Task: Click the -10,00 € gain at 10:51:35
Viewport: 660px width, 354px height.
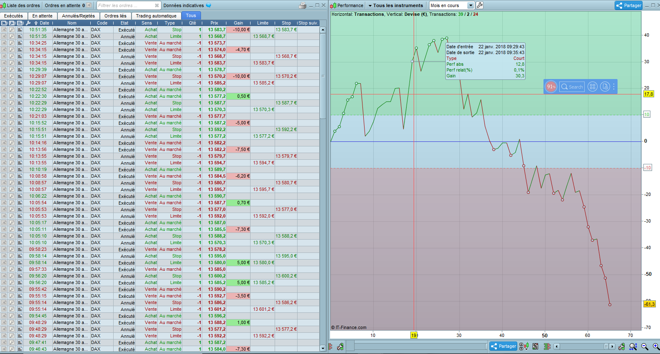Action: coord(239,30)
